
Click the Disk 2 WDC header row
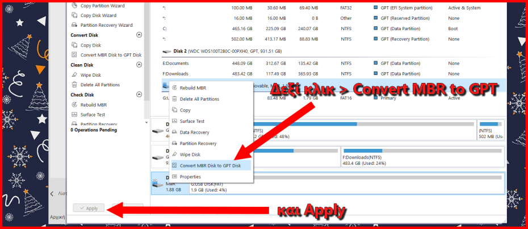(333, 51)
